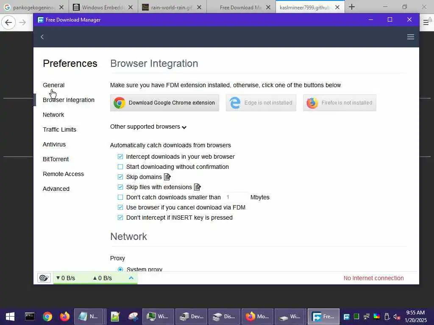Expand Other supported browsers
Screen dimensions: 434x325
(x=148, y=127)
